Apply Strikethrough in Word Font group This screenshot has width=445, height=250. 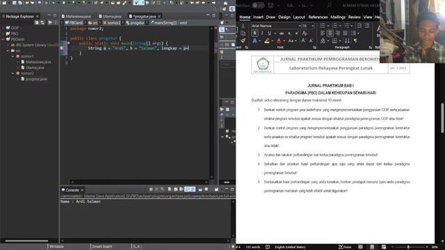[x=282, y=33]
